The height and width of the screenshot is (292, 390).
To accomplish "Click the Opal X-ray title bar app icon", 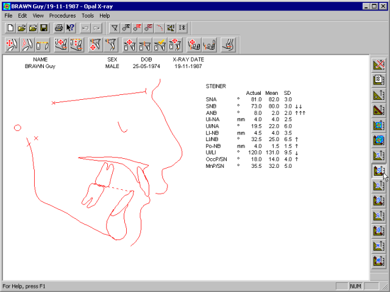I will (7, 6).
